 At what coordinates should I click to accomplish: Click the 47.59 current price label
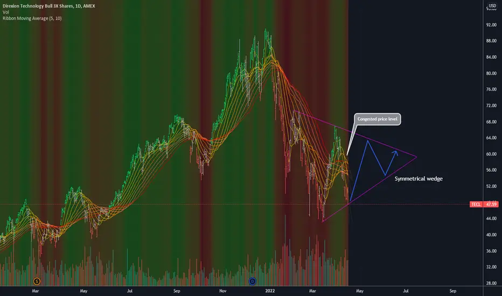pyautogui.click(x=491, y=204)
